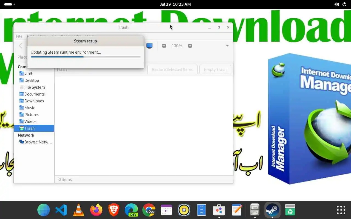The height and width of the screenshot is (219, 351).
Task: Click the computer monitor icon in toolbar
Action: click(x=149, y=46)
